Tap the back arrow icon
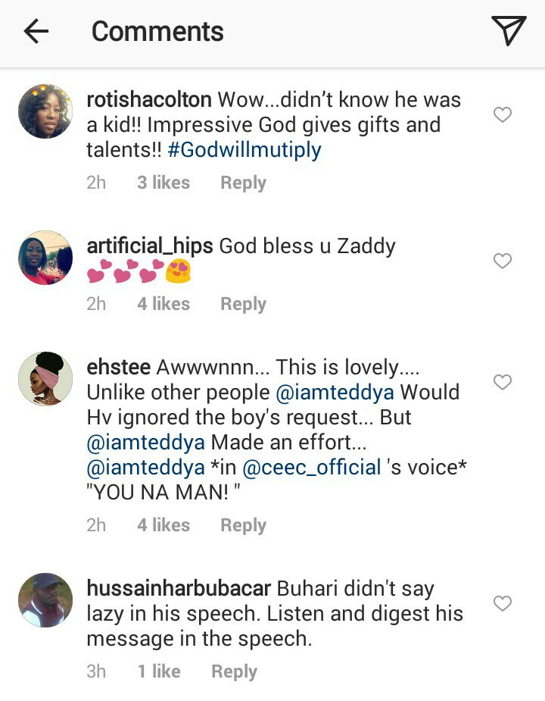Image resolution: width=545 pixels, height=701 pixels. pos(36,32)
